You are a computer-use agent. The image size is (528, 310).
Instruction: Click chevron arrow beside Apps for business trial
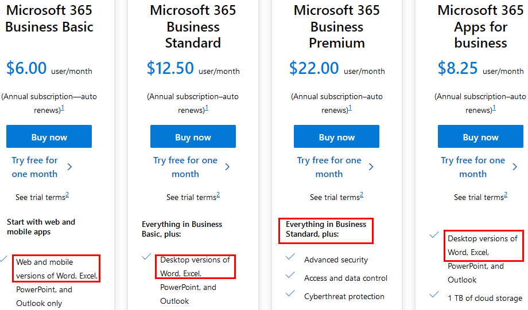515,167
